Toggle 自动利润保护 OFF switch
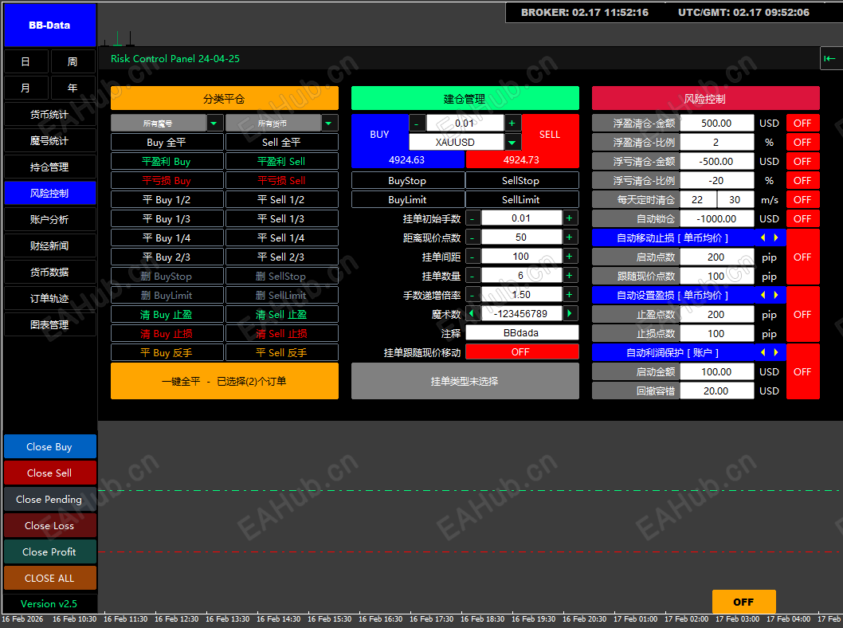This screenshot has width=843, height=628. (802, 371)
